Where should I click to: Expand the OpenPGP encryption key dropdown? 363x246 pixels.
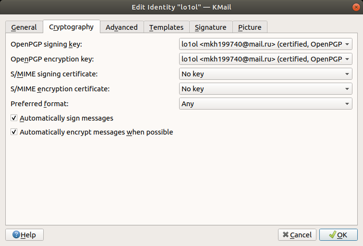pyautogui.click(x=266, y=60)
